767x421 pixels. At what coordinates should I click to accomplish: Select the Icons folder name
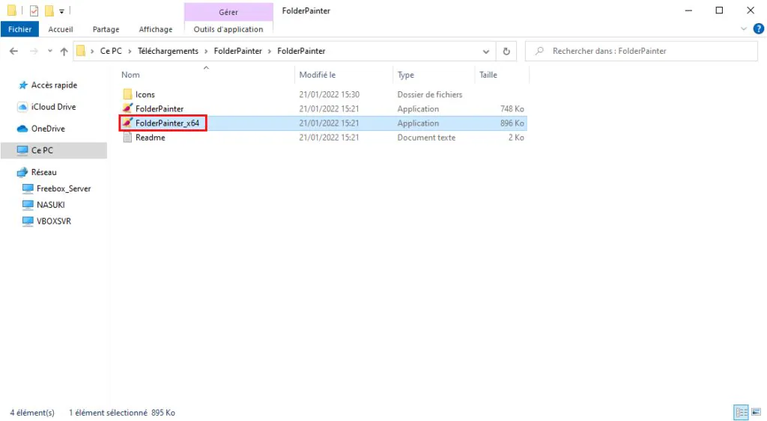145,94
